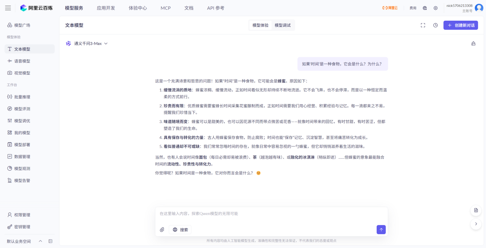Screen dimensions: 486x248
Task: Click the user avatar icon
Action: pyautogui.click(x=479, y=8)
